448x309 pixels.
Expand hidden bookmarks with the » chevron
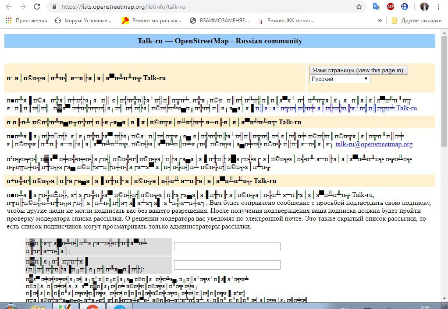pyautogui.click(x=380, y=21)
